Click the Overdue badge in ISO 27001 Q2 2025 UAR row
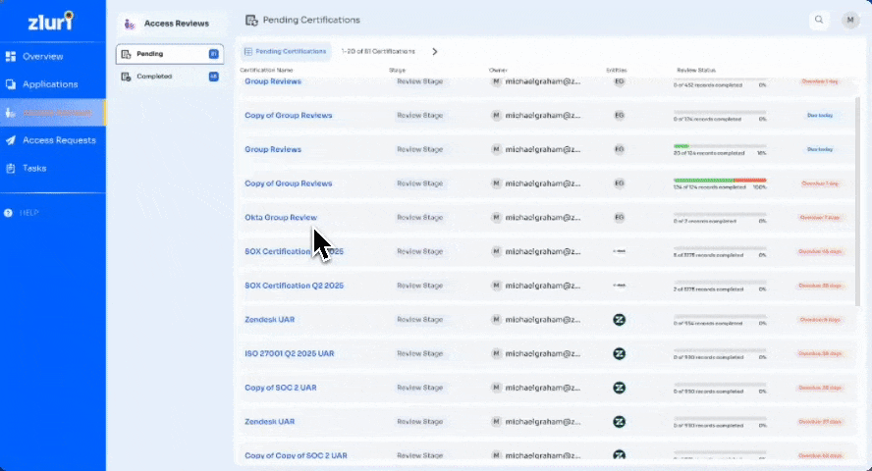This screenshot has height=471, width=872. [820, 353]
